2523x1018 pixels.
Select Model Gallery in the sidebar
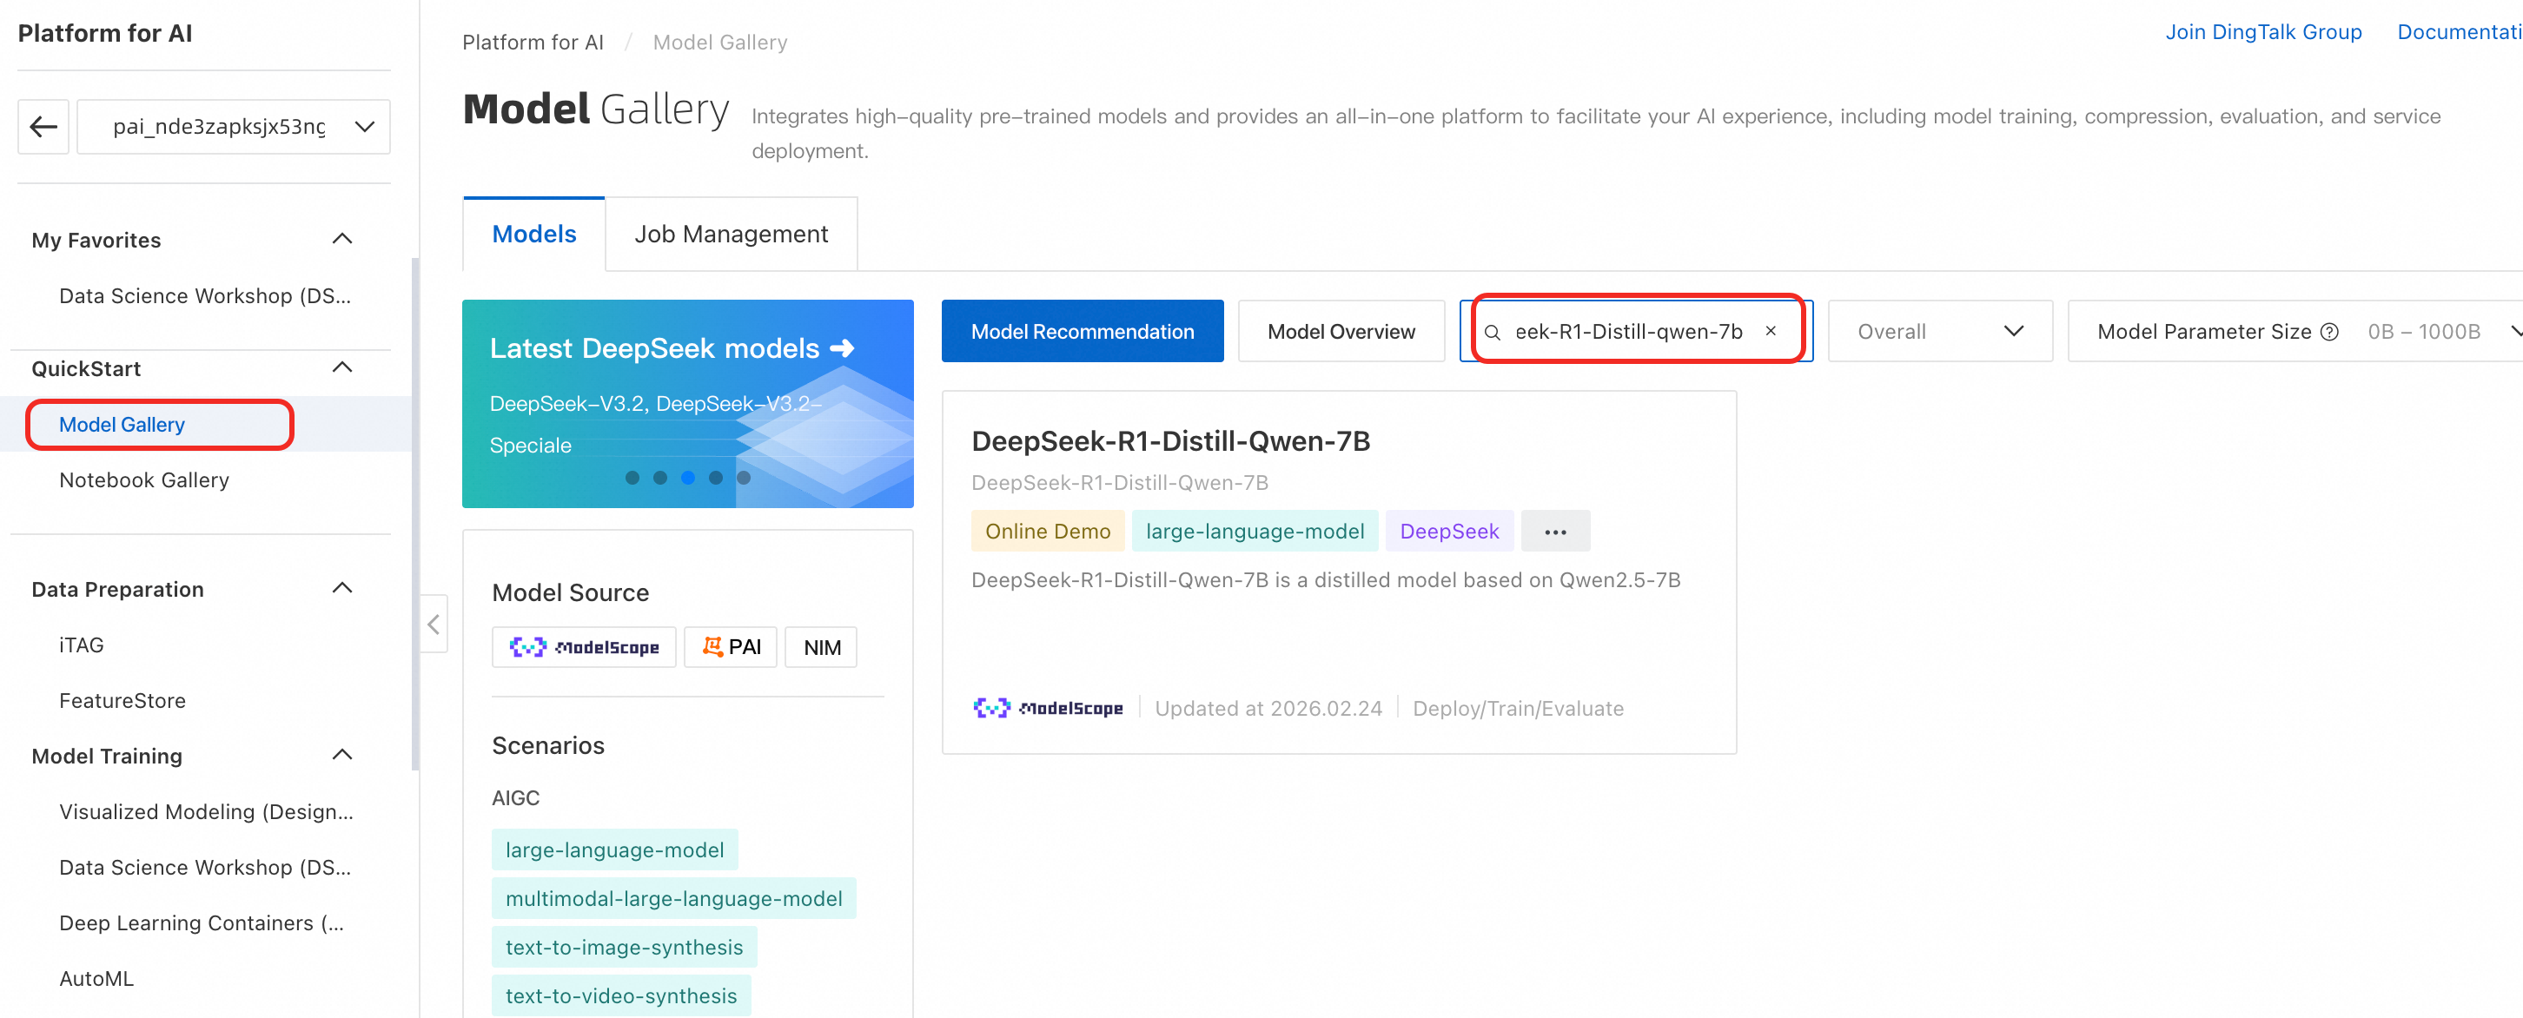coord(122,424)
